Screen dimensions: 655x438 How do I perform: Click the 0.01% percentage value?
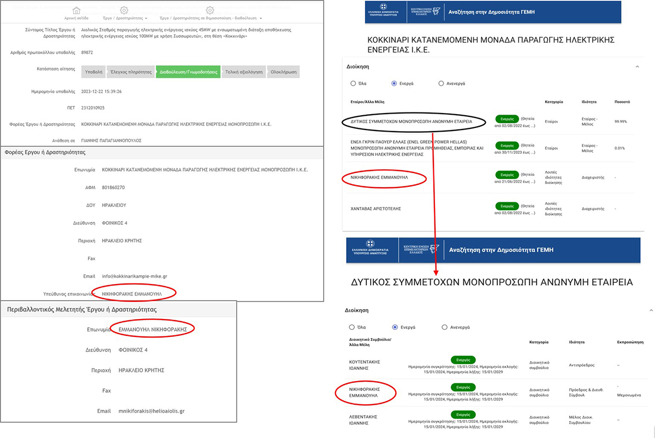620,147
